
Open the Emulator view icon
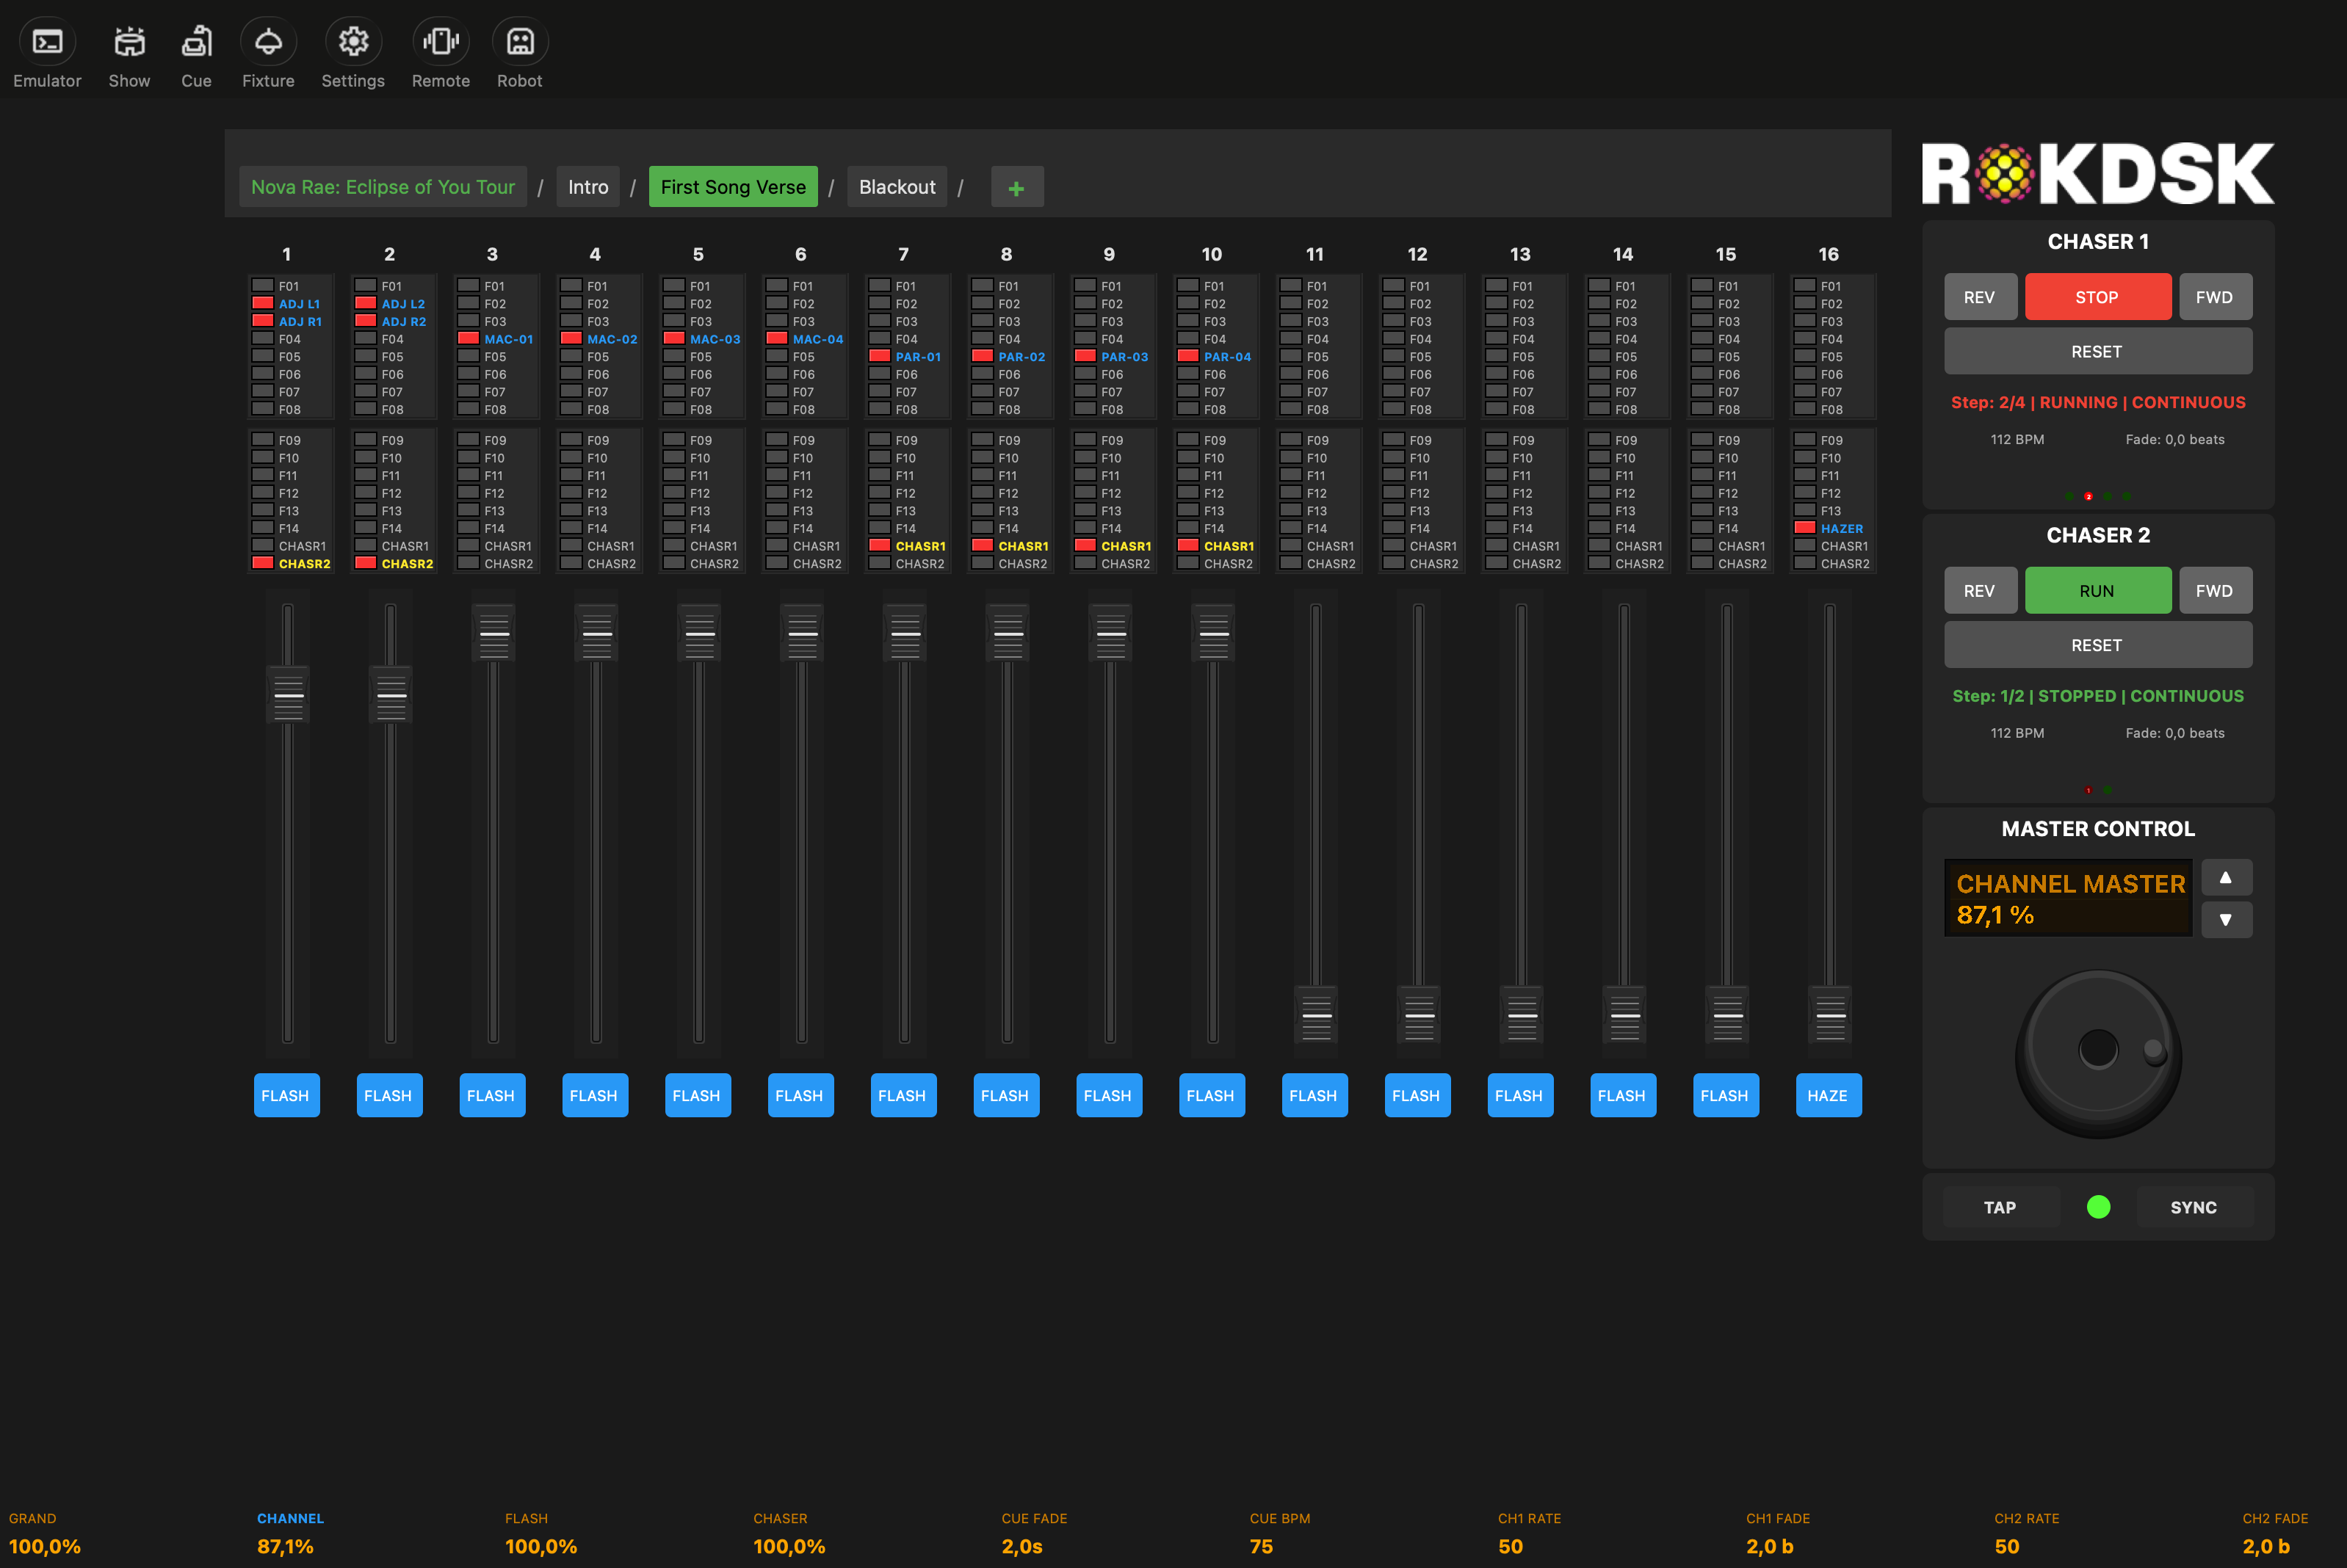point(47,42)
